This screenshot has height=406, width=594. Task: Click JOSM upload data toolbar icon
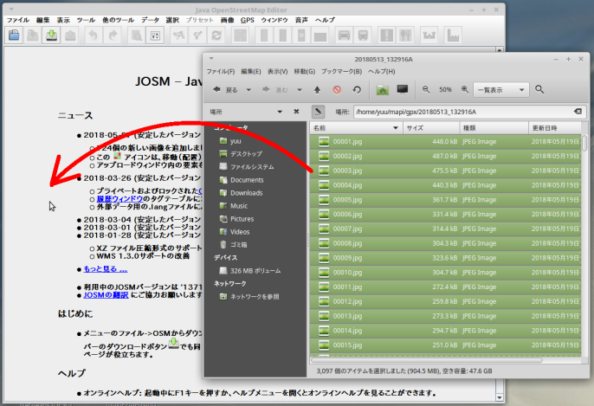[70, 35]
